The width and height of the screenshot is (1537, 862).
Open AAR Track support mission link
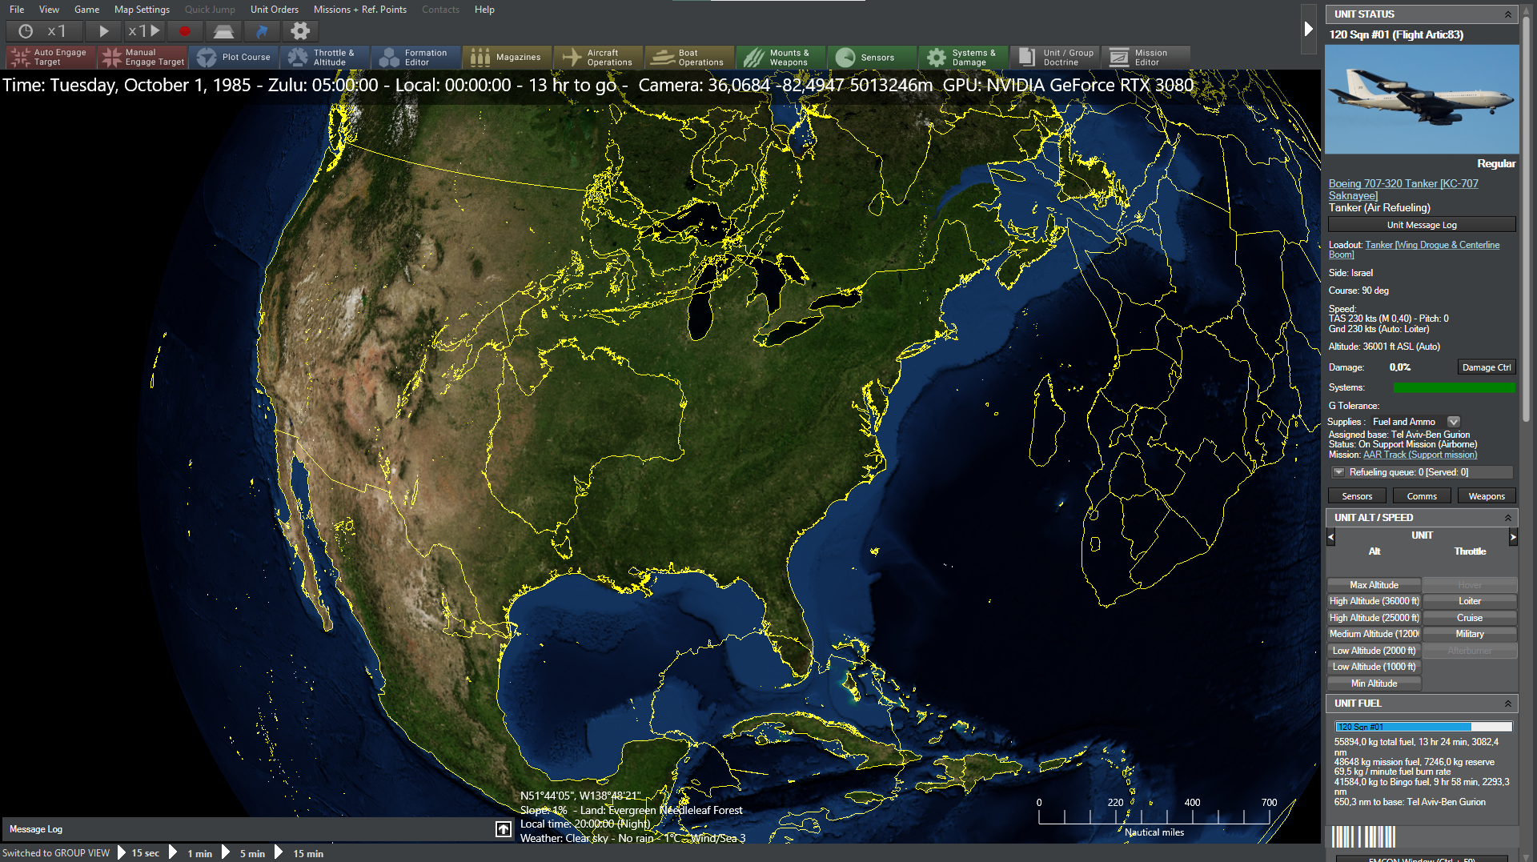point(1420,455)
